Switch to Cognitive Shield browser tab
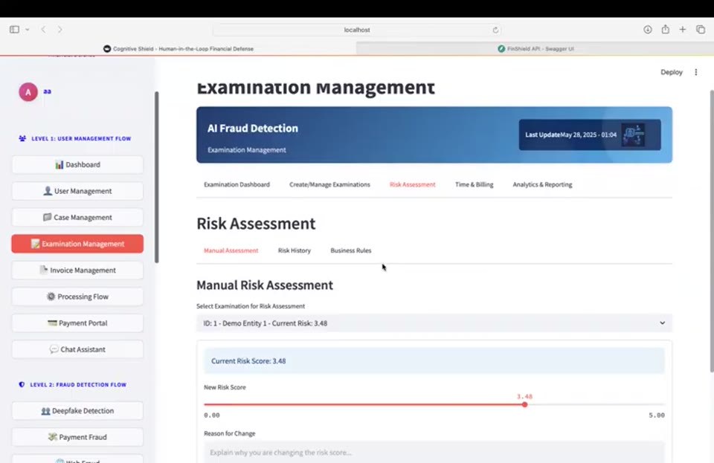The image size is (714, 463). (178, 48)
